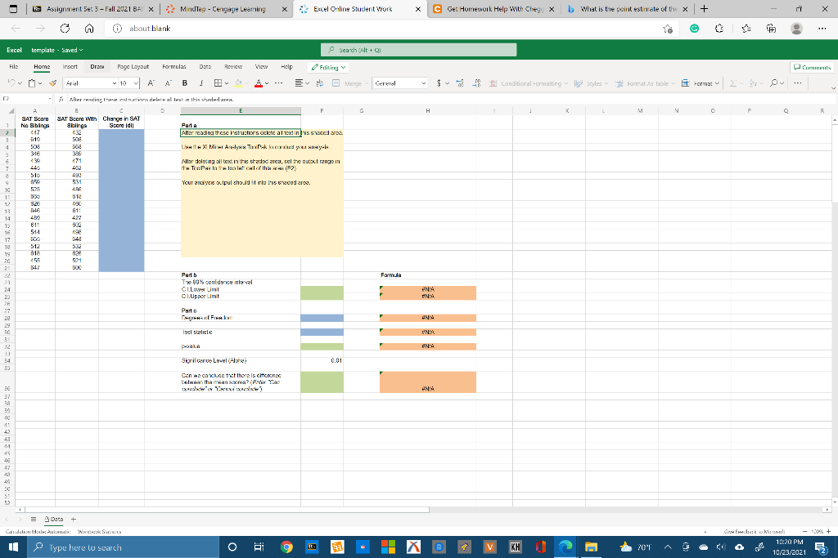
Task: Open Conditional Formatting menu
Action: [x=529, y=83]
